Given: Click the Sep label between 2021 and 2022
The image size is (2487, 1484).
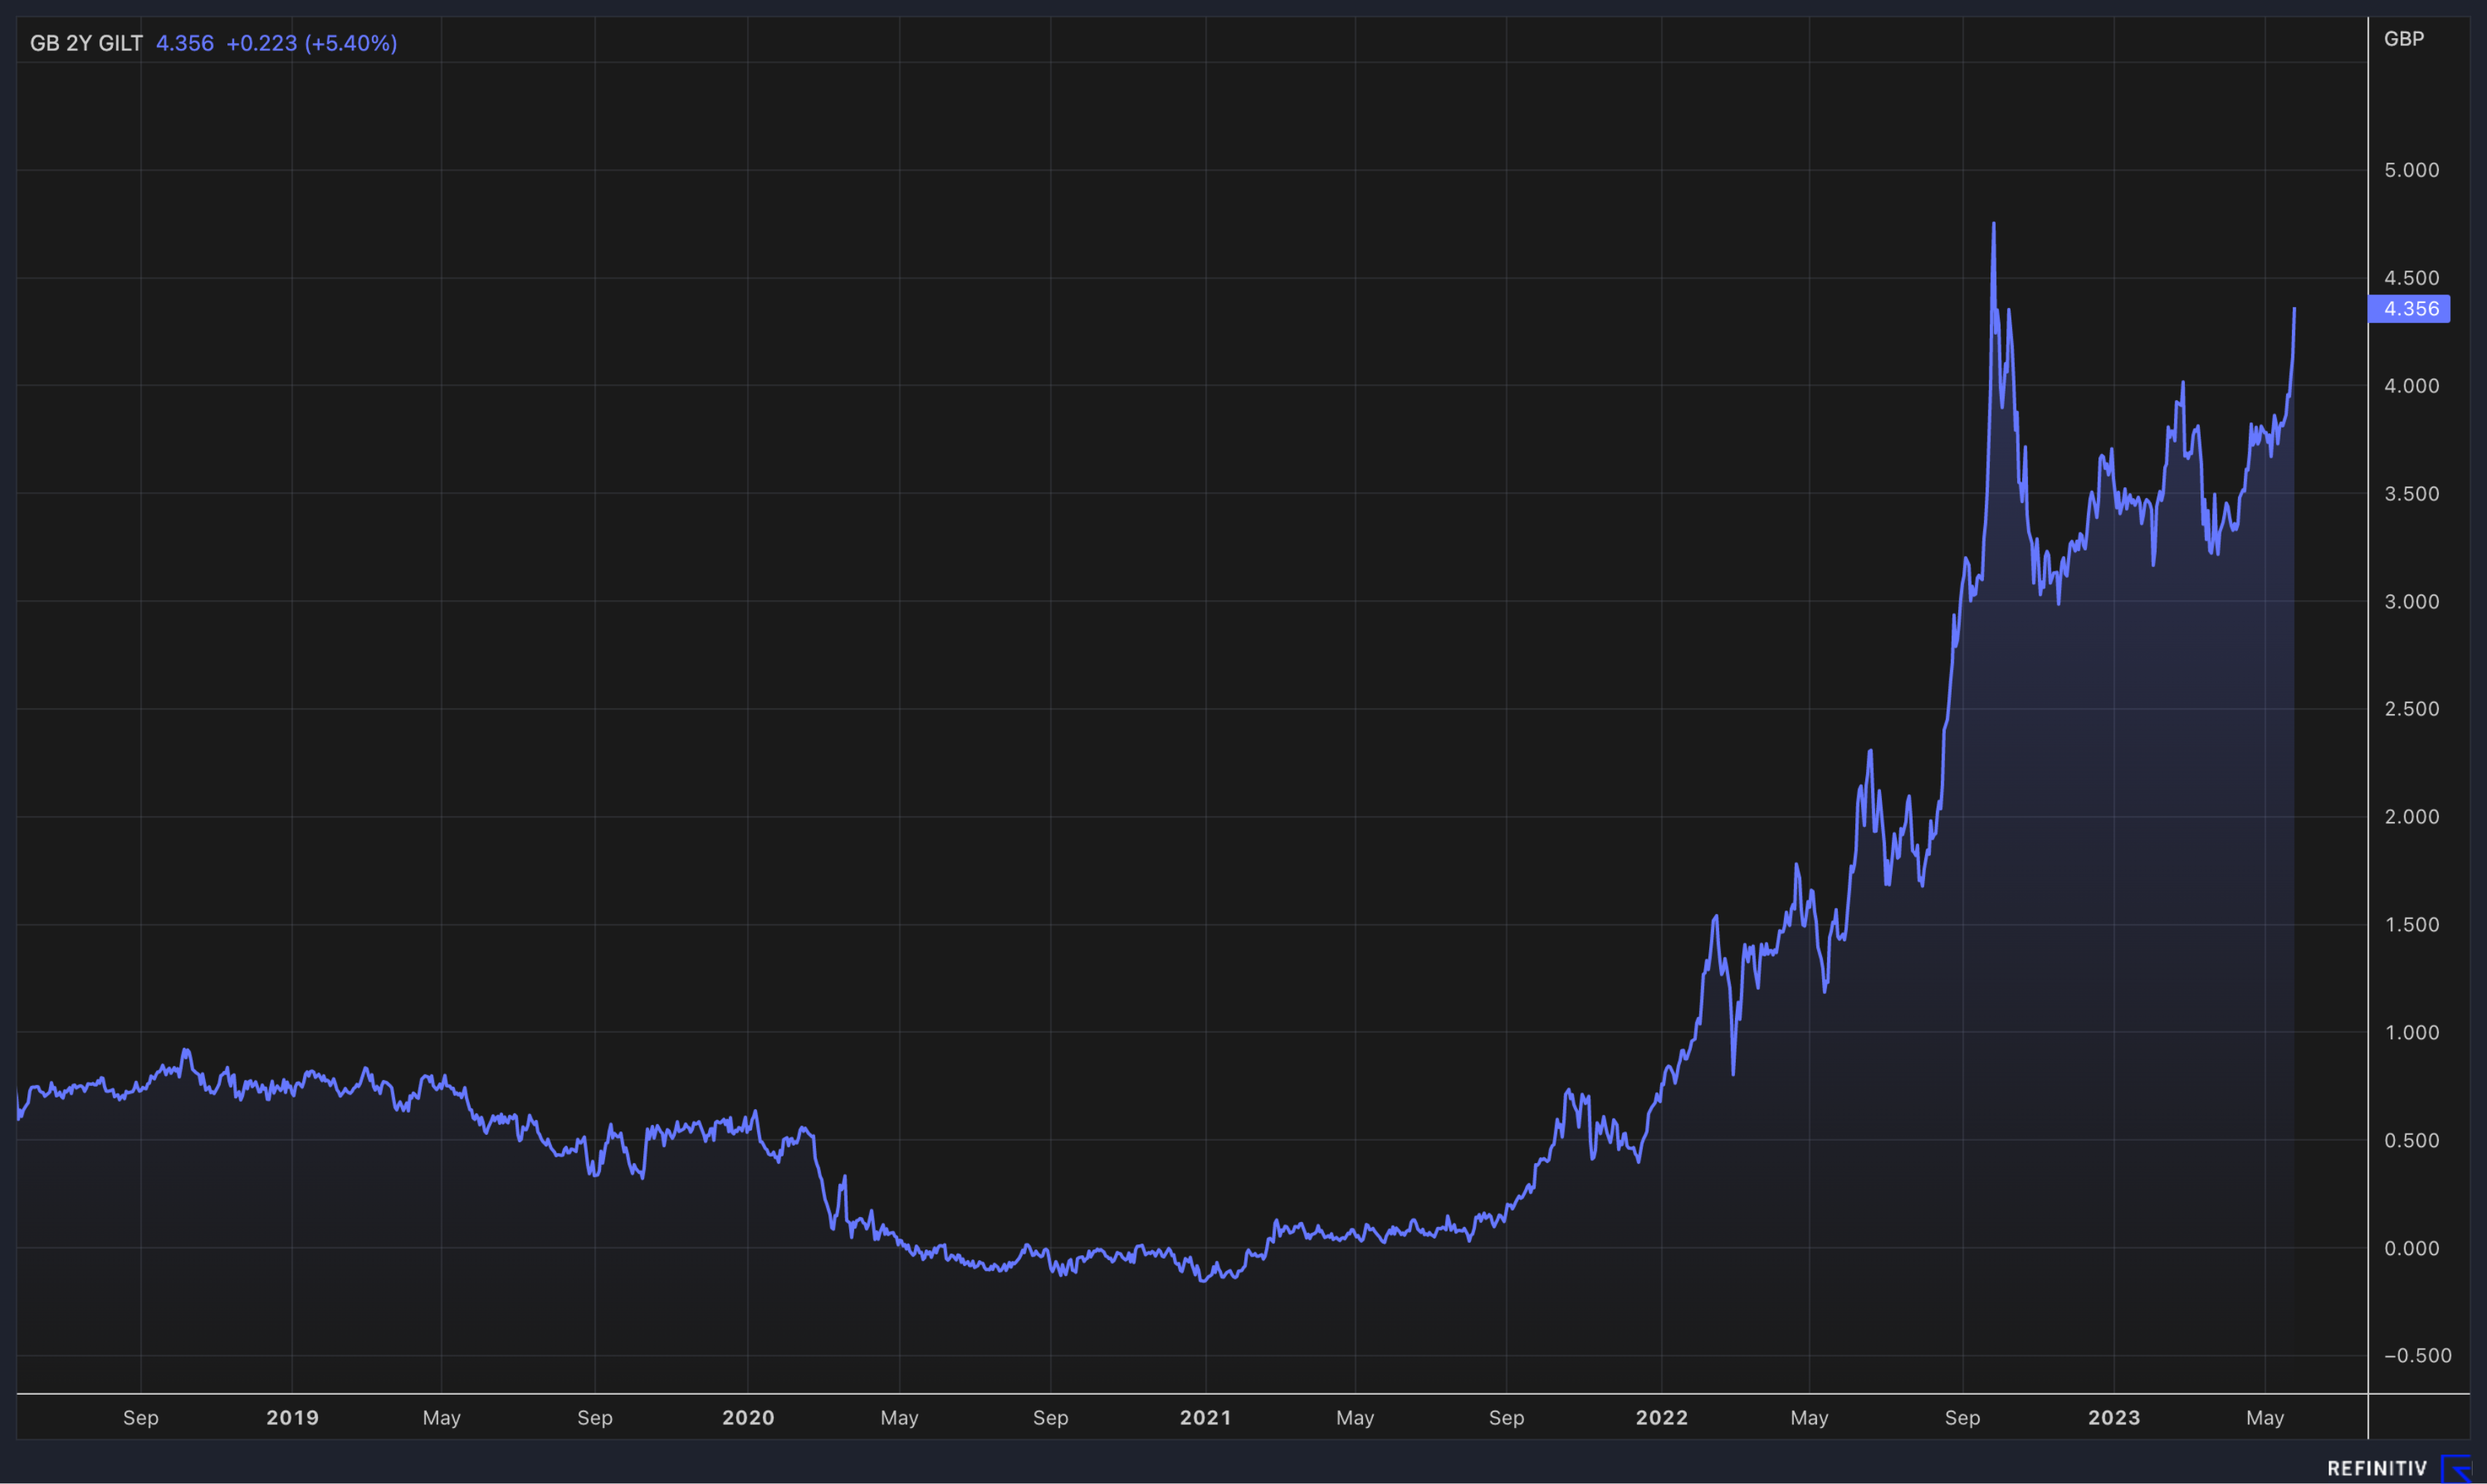Looking at the screenshot, I should (x=1506, y=1418).
